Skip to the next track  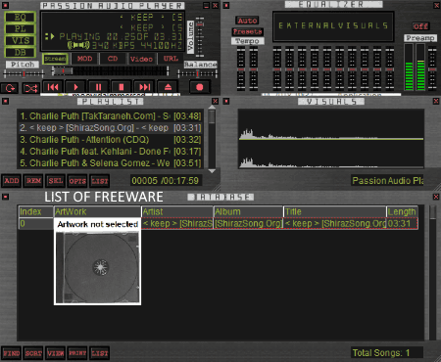pyautogui.click(x=145, y=87)
